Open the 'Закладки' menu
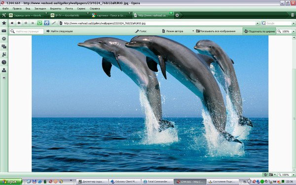Screen dimensions: 296x185 [x=40, y=8]
